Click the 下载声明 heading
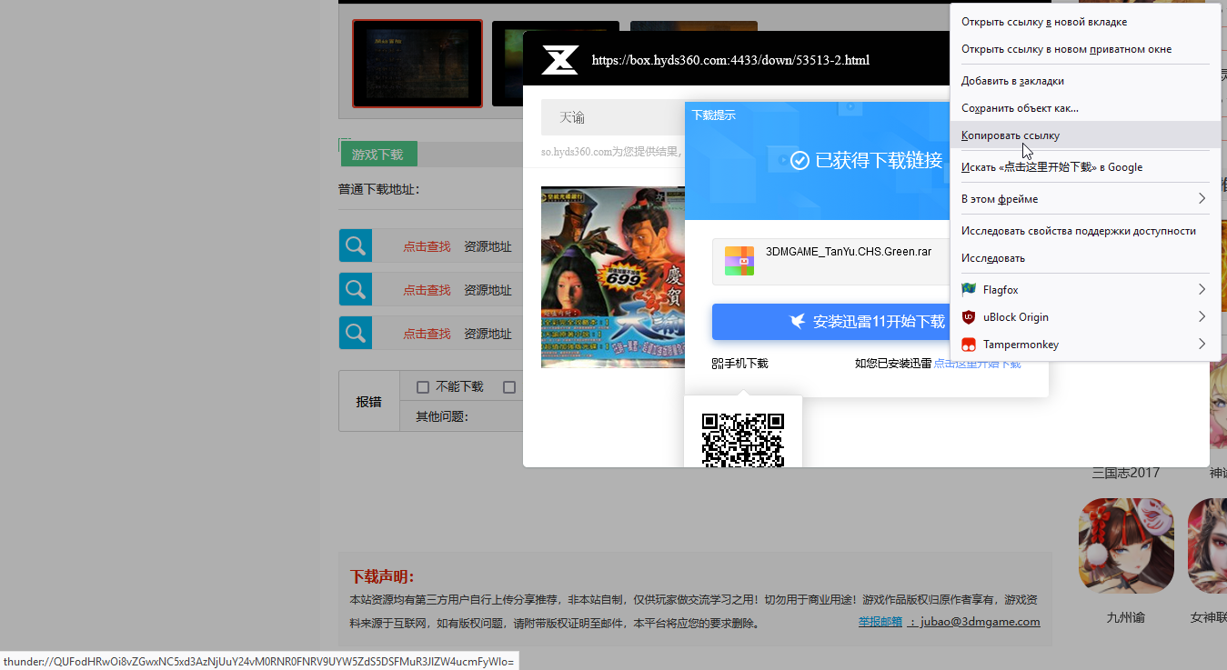Viewport: 1227px width, 670px height. click(382, 577)
